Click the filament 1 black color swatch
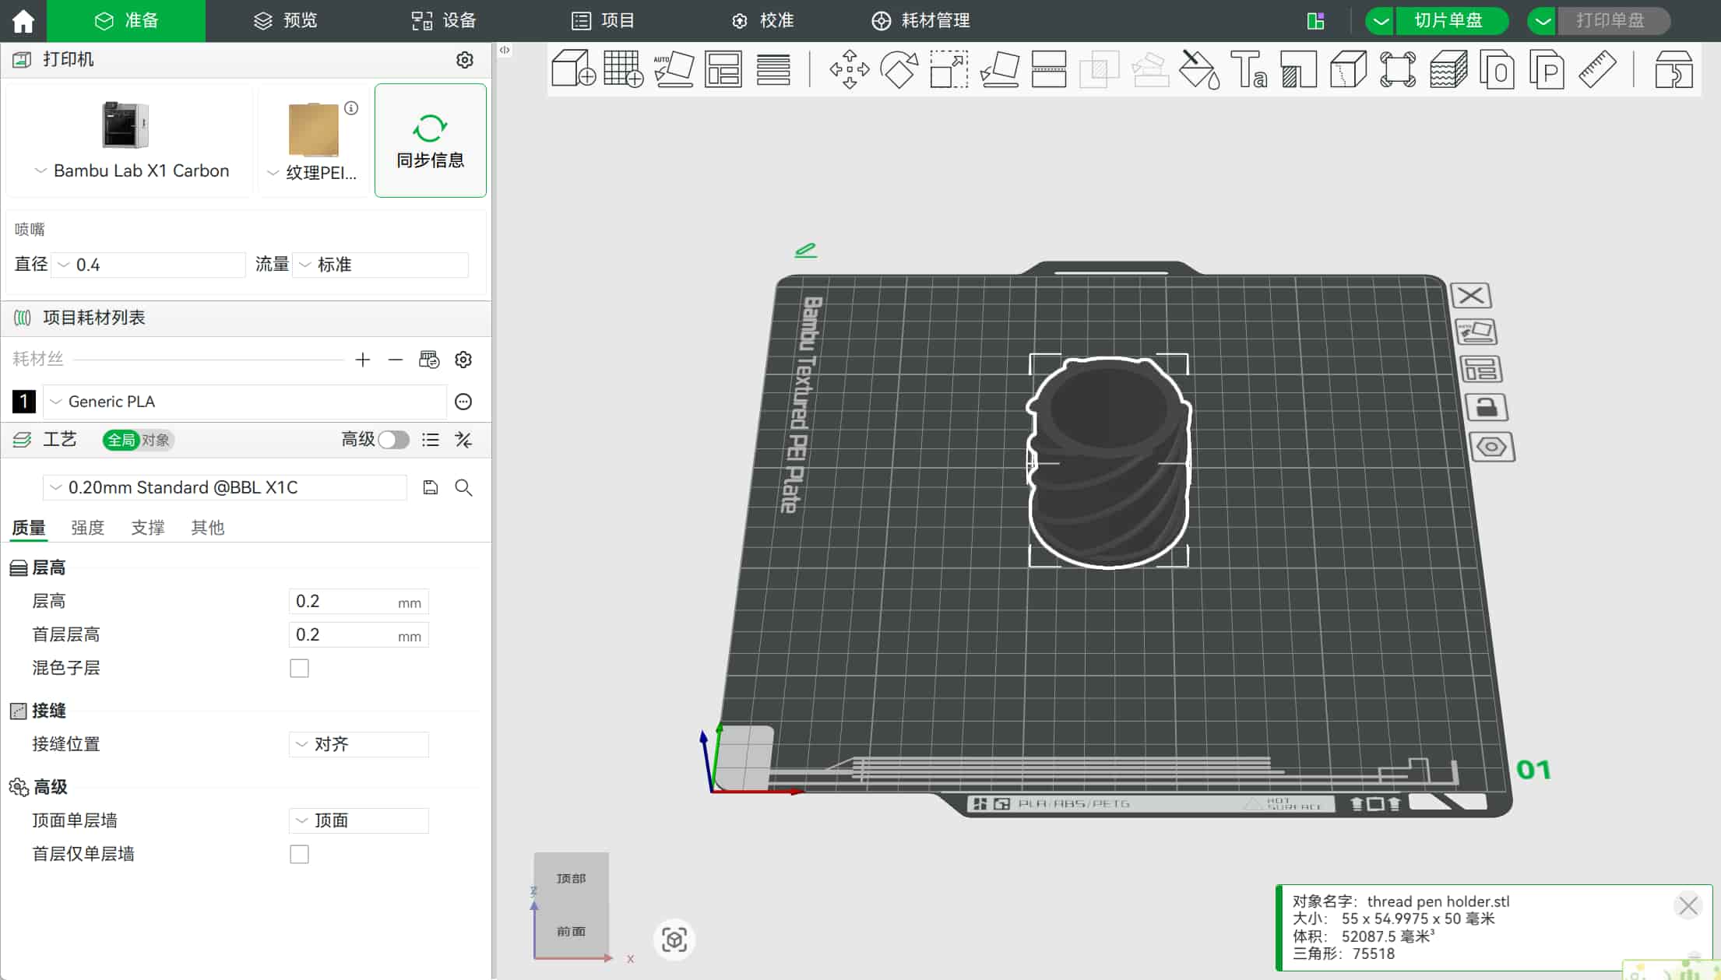The image size is (1721, 980). pyautogui.click(x=23, y=402)
